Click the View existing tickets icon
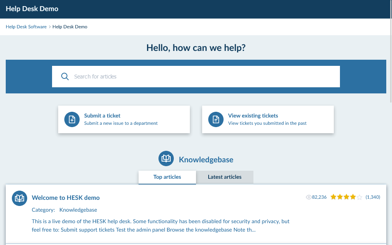The height and width of the screenshot is (245, 392). (216, 119)
